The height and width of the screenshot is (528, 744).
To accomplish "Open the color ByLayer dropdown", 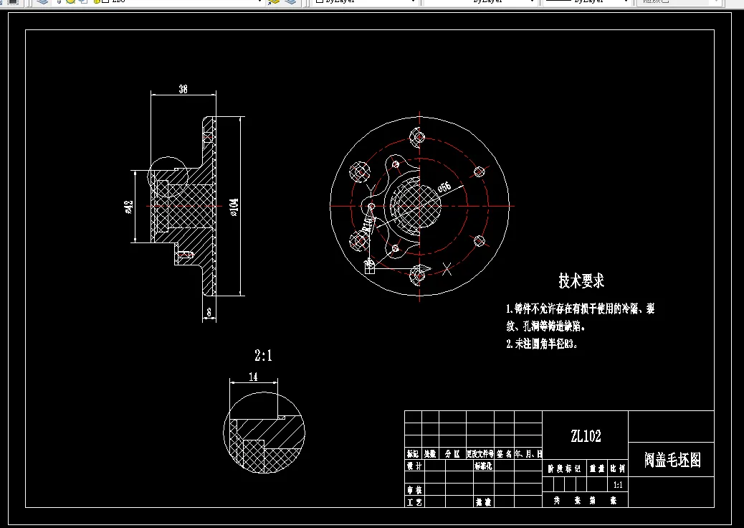I will [x=366, y=1].
